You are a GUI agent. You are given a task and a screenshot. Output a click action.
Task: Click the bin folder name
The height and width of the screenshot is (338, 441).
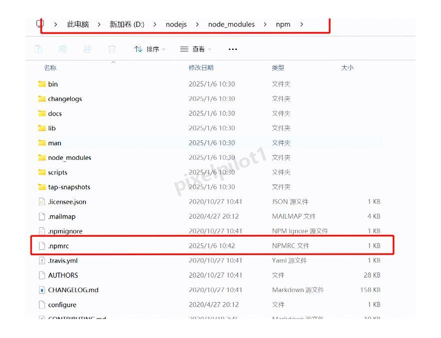pos(53,84)
